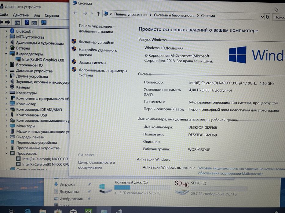Viewport: 285px width, 213px height.
Task: Collapse the Процессоры node
Action: pos(6,153)
